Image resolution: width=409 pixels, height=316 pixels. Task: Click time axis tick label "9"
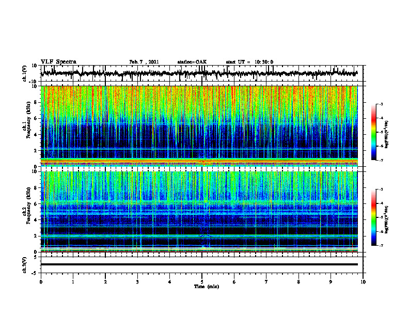pos(331,282)
